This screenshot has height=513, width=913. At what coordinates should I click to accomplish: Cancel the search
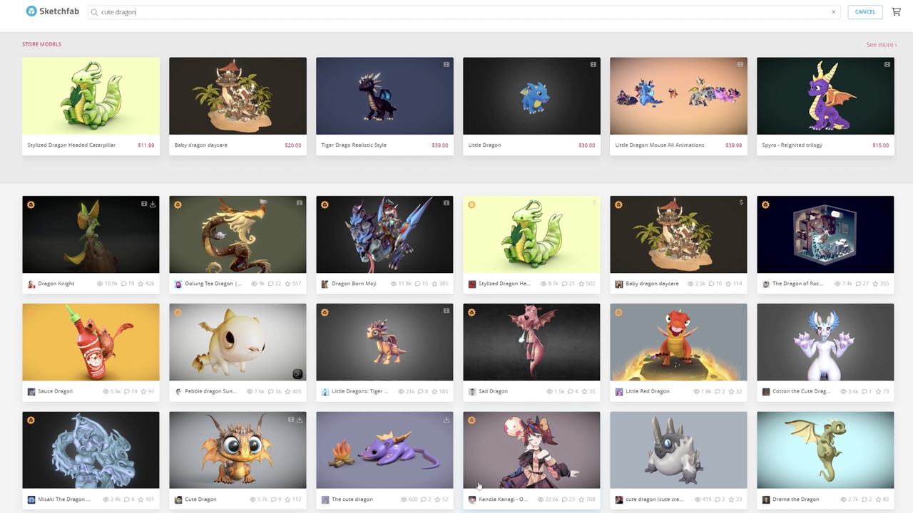tap(865, 12)
